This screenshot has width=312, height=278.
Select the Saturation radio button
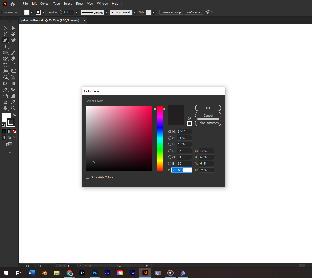[170, 138]
